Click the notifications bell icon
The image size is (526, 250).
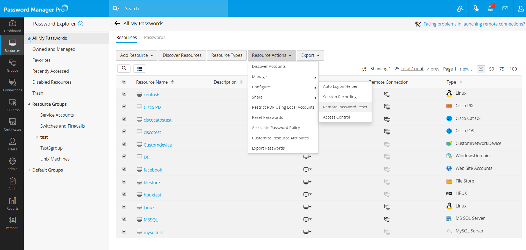coord(490,9)
